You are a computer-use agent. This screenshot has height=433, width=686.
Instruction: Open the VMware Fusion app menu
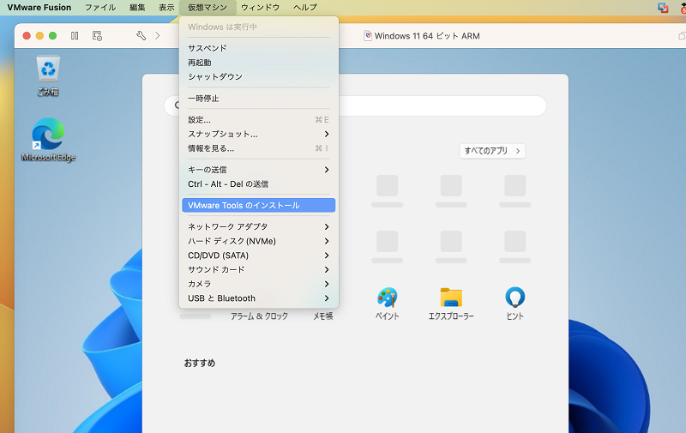coord(39,8)
